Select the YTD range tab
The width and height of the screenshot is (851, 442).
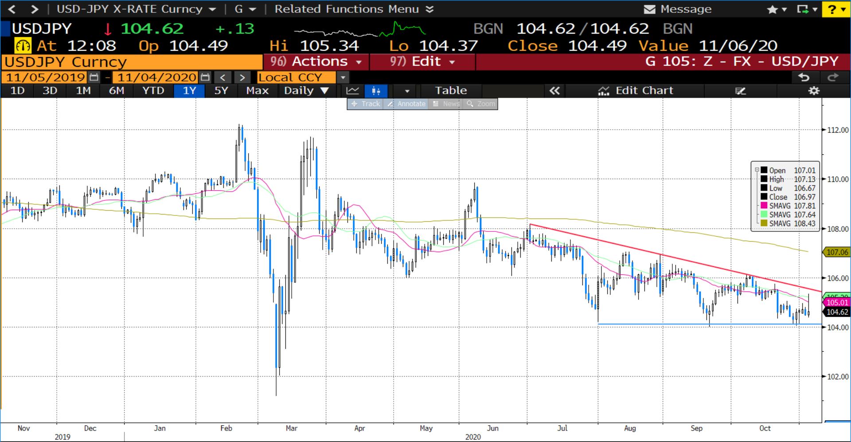(x=153, y=91)
